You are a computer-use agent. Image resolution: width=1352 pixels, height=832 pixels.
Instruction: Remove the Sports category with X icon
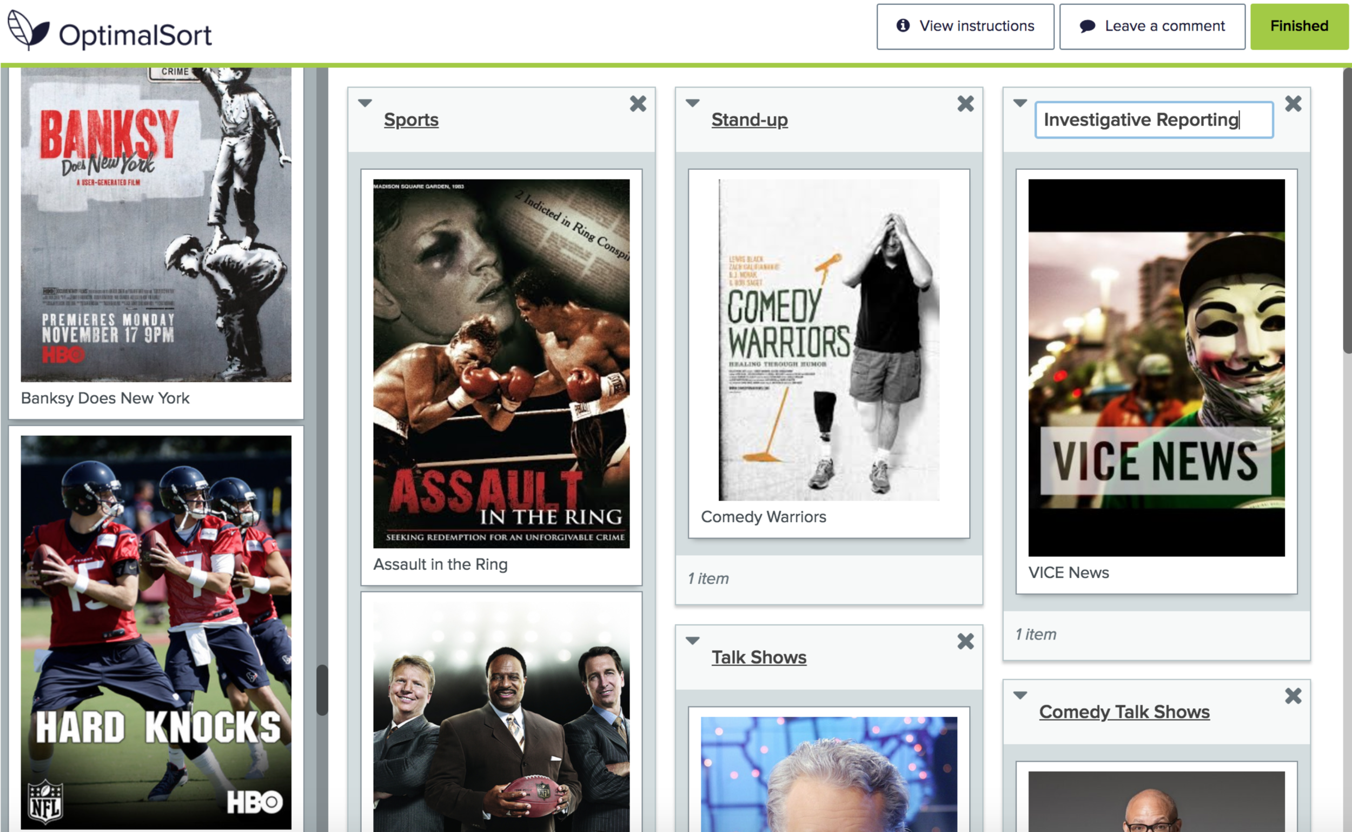tap(638, 103)
